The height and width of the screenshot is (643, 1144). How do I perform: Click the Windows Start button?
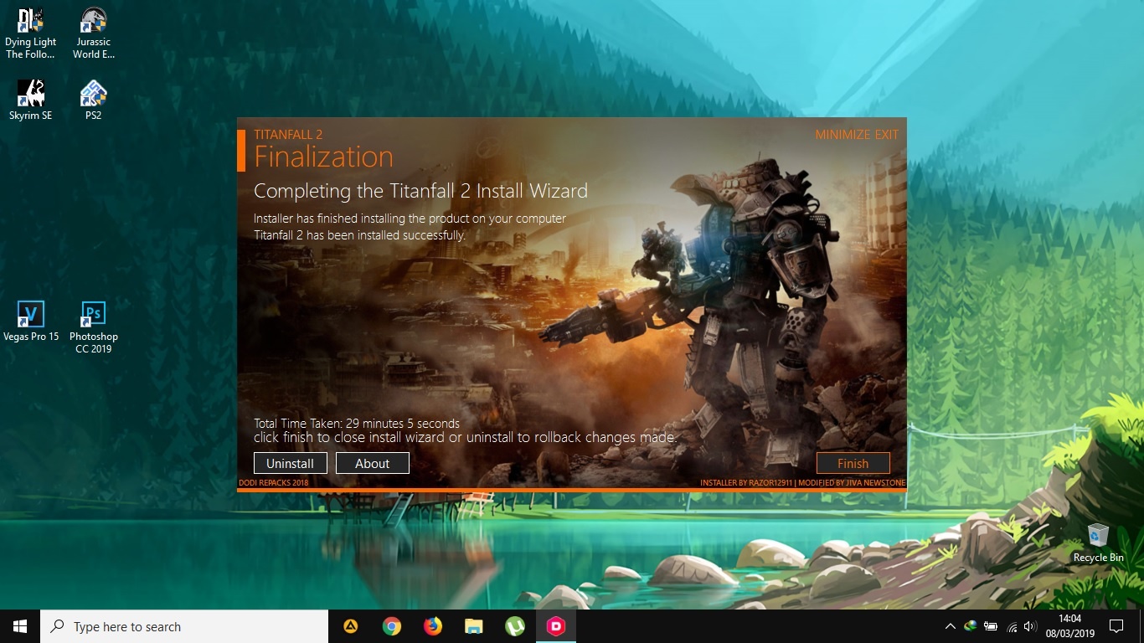point(20,626)
